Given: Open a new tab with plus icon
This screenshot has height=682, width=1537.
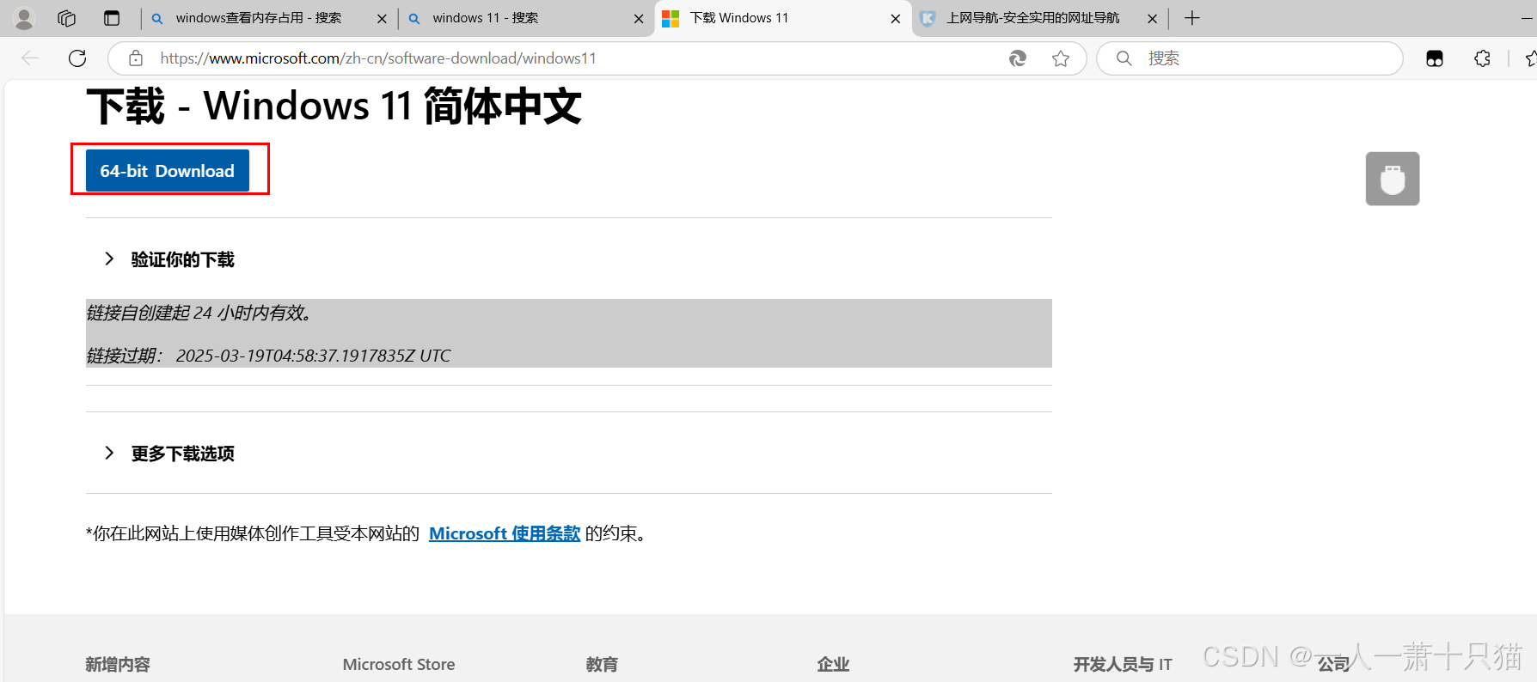Looking at the screenshot, I should tap(1192, 18).
